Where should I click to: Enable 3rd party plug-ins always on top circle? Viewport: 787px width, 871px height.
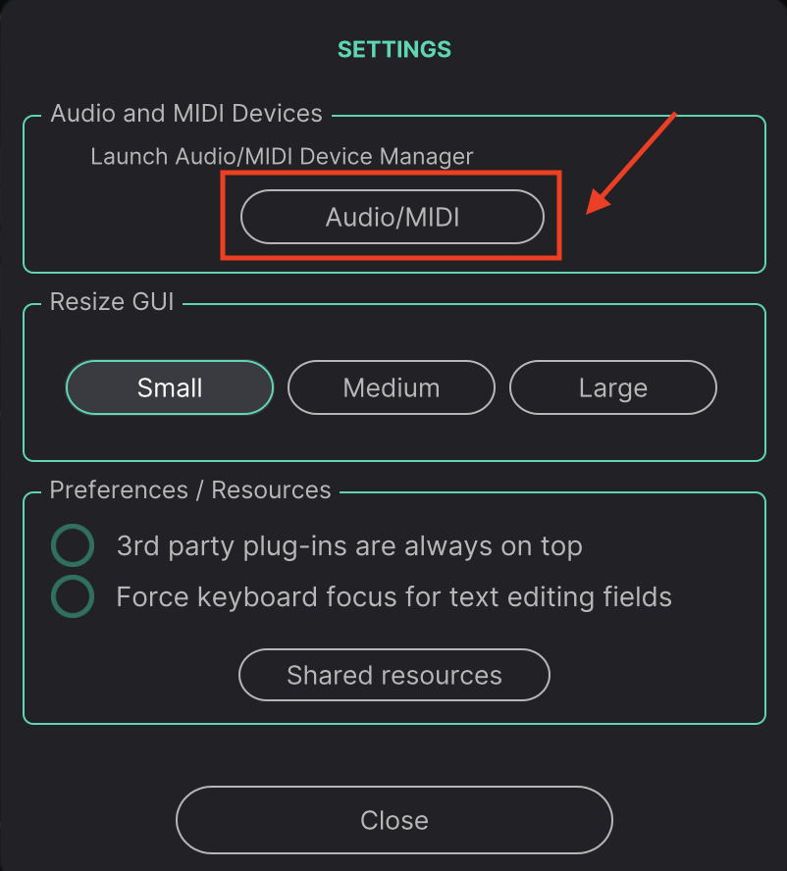73,545
